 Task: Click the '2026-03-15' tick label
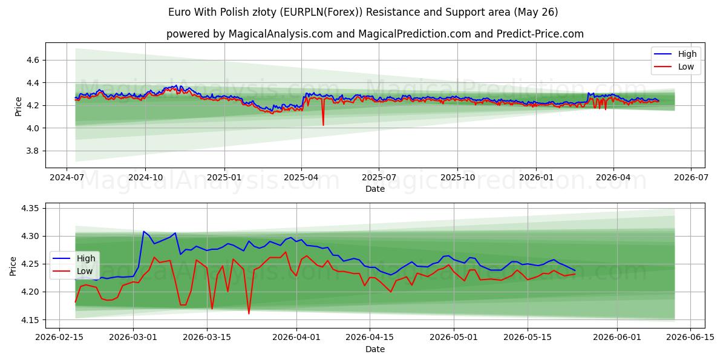click(x=207, y=338)
